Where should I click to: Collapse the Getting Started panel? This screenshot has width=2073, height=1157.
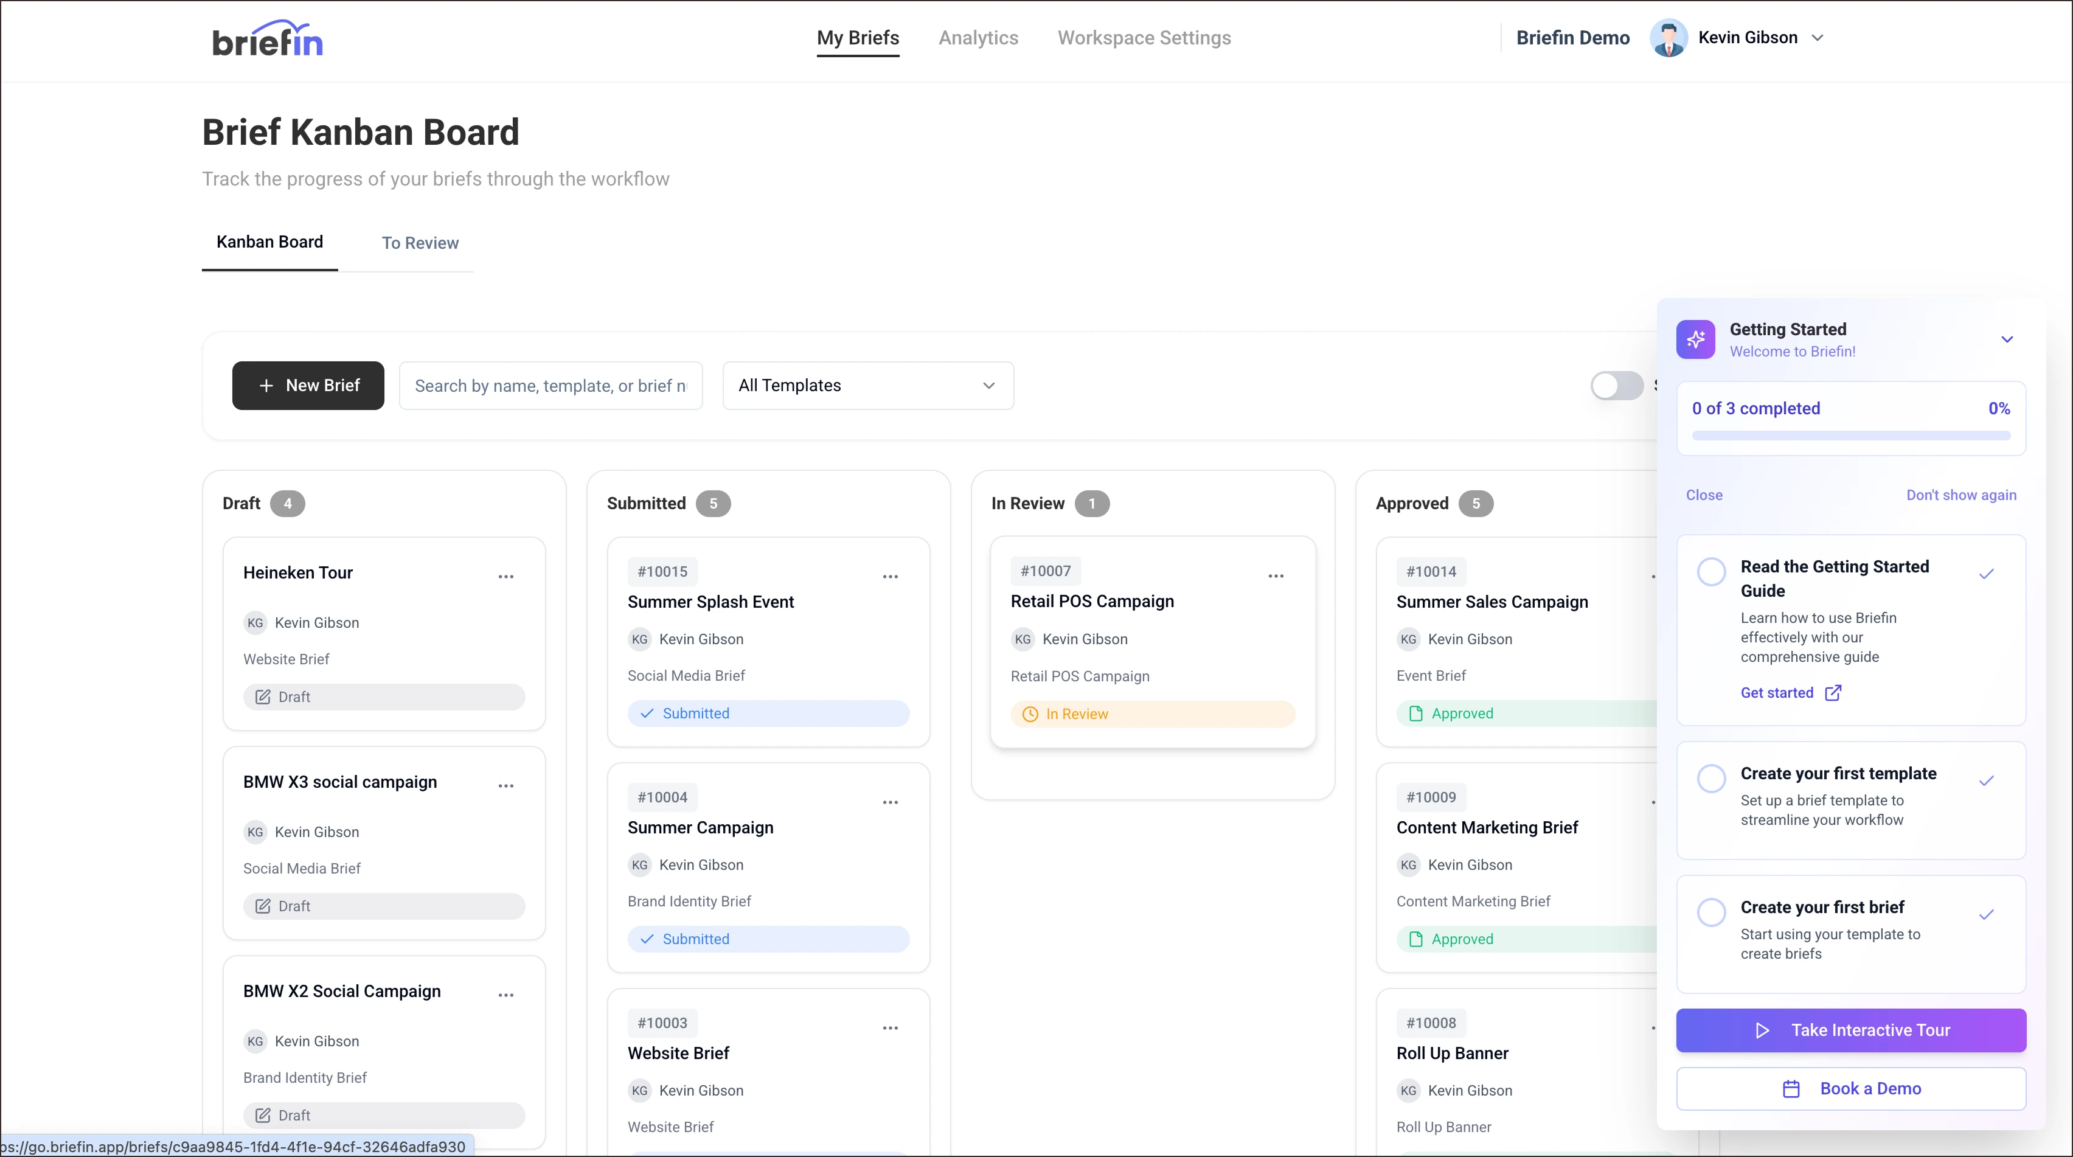tap(2006, 339)
